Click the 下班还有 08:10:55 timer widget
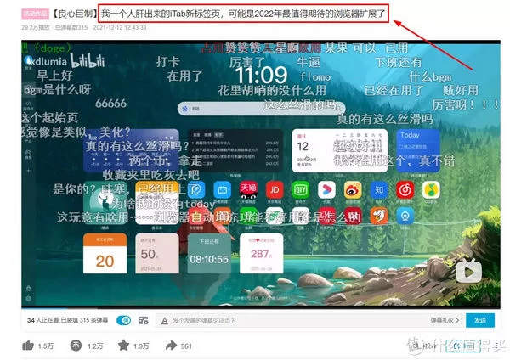The image size is (510, 360). (x=209, y=253)
